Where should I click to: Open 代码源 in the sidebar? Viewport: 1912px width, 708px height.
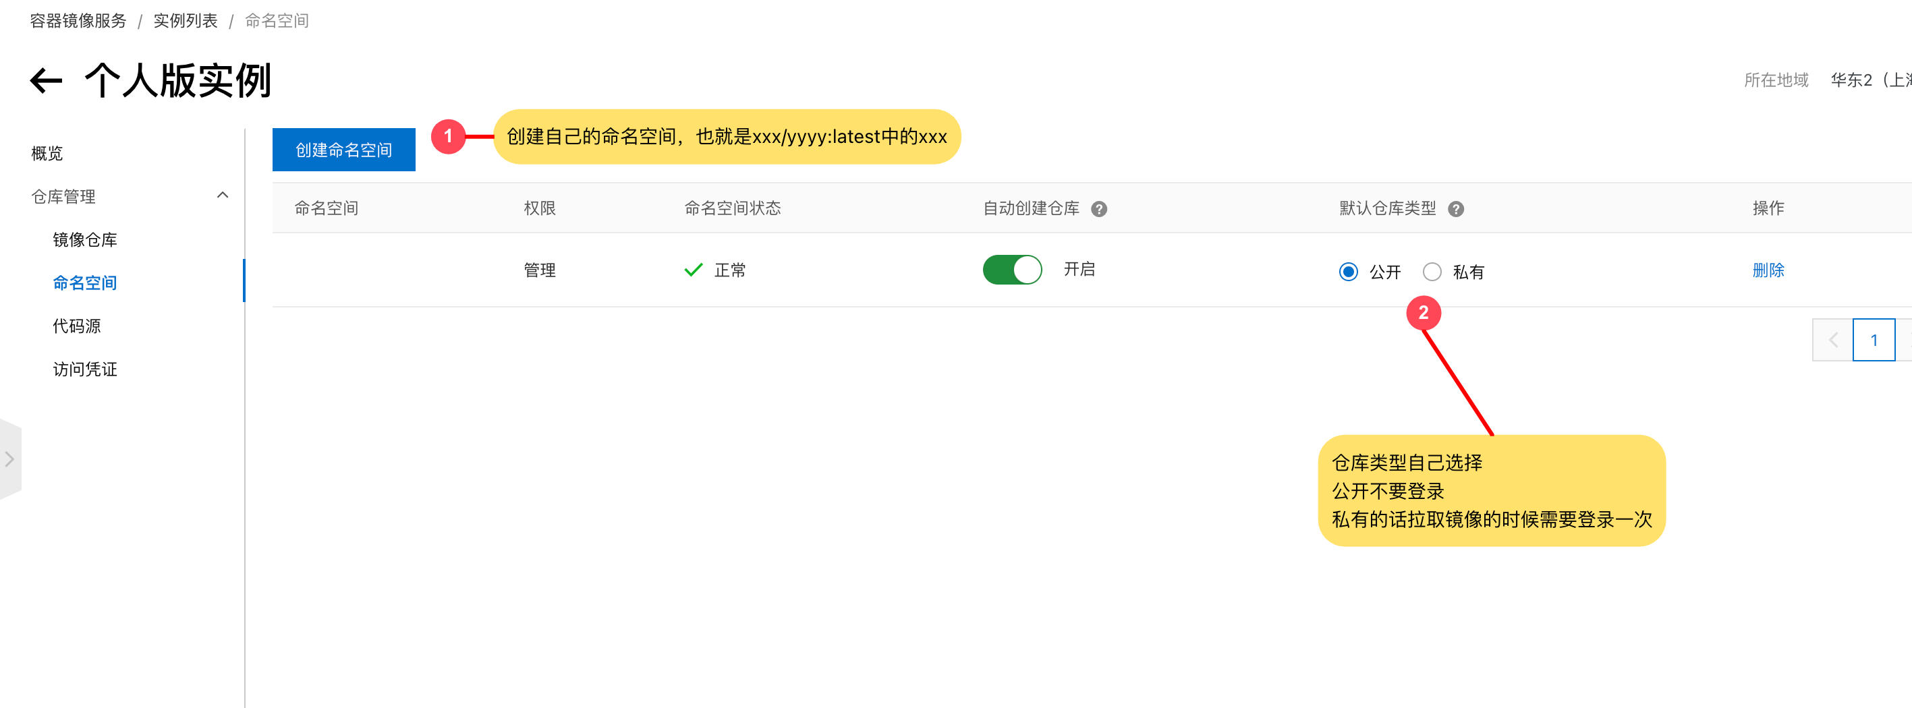pyautogui.click(x=76, y=326)
